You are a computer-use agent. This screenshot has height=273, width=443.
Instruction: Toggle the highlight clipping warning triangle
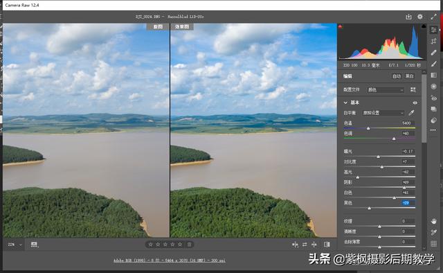[424, 26]
